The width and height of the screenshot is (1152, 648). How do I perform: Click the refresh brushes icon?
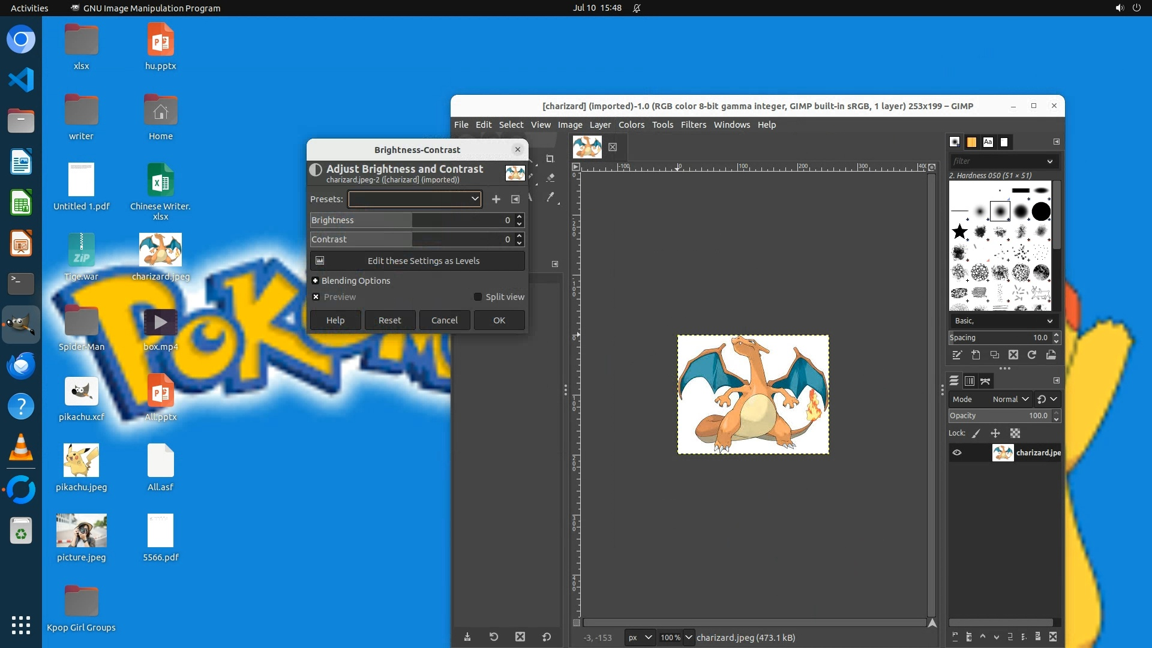(x=1032, y=355)
